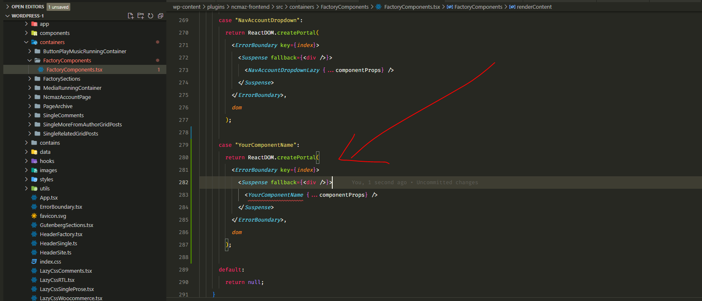
Task: Expand the NcmazAccountPage folder chevron
Action: [x=30, y=97]
